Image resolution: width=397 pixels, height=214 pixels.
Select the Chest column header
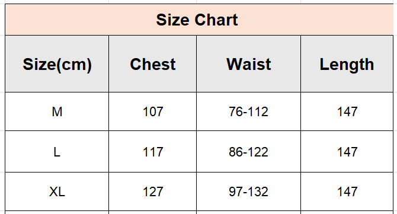coord(153,64)
